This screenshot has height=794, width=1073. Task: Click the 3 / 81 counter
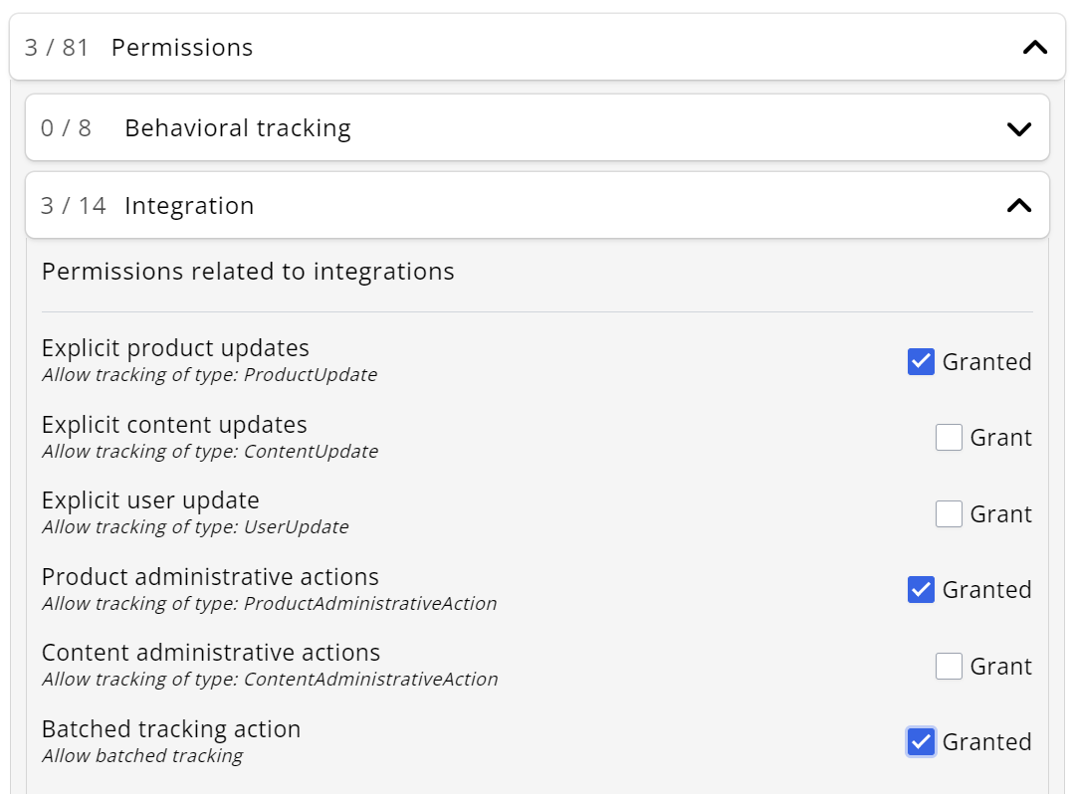[55, 47]
